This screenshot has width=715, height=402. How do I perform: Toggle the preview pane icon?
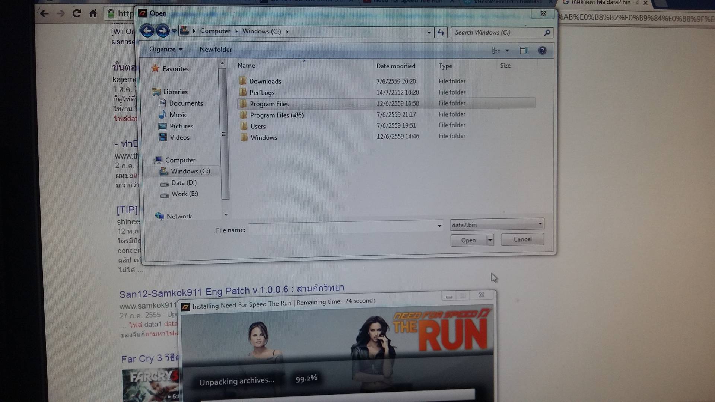pyautogui.click(x=524, y=50)
